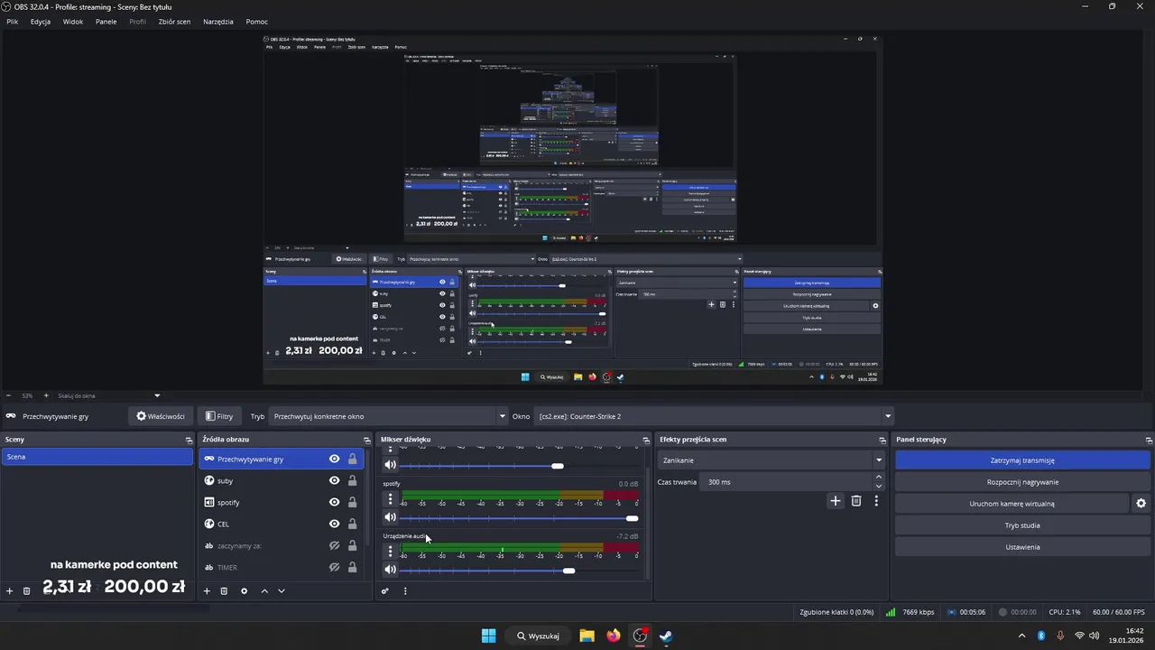This screenshot has width=1155, height=650.
Task: Open Ustawienia from Panel sterujący
Action: click(x=1022, y=547)
